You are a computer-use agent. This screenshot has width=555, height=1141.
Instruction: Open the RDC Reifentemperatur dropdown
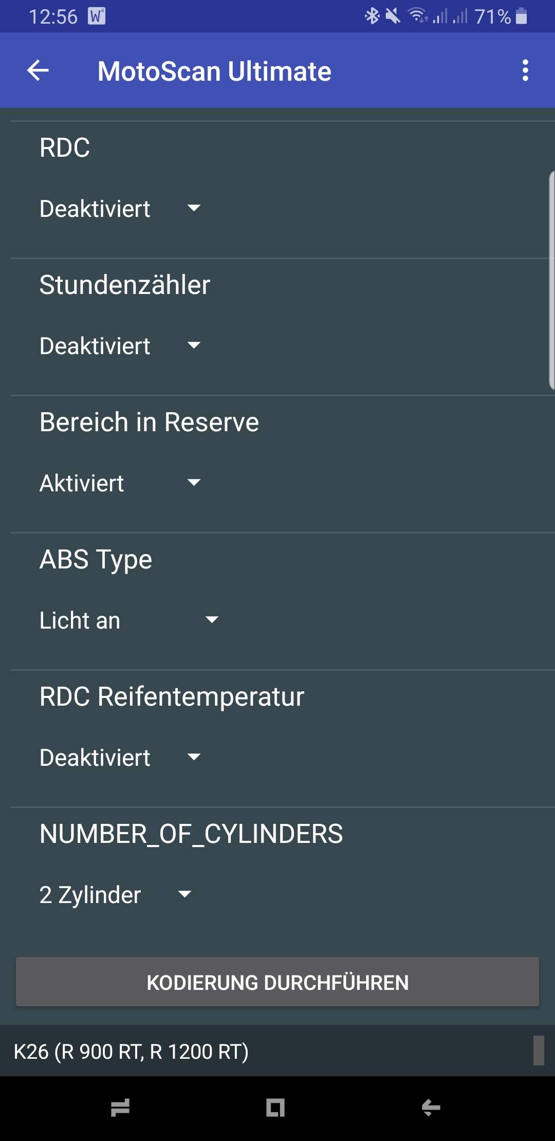(x=120, y=758)
